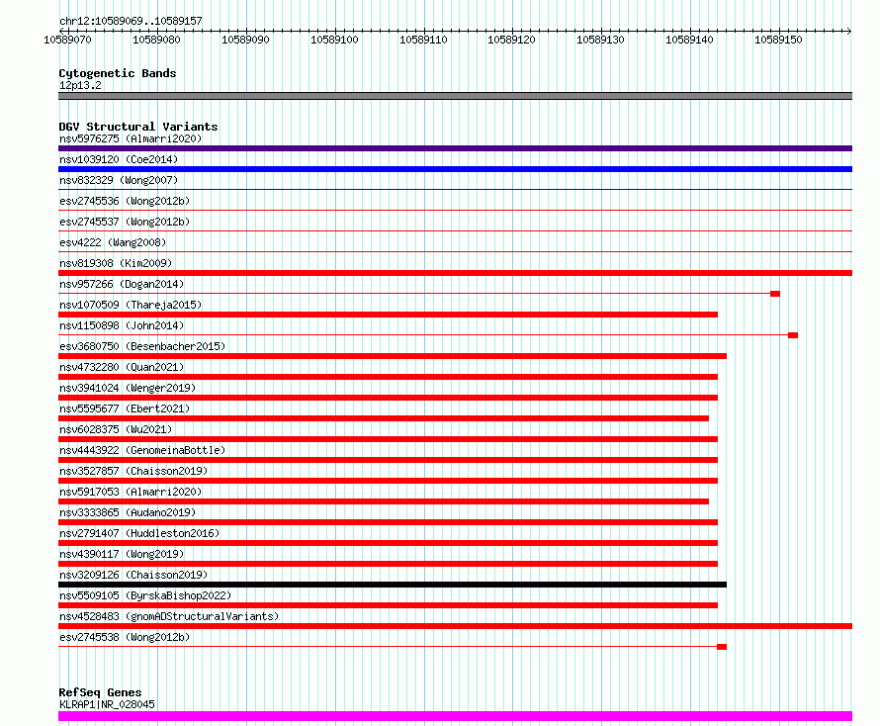880x726 pixels.
Task: Click the magenta KLRAP1 gene bar
Action: 455,716
